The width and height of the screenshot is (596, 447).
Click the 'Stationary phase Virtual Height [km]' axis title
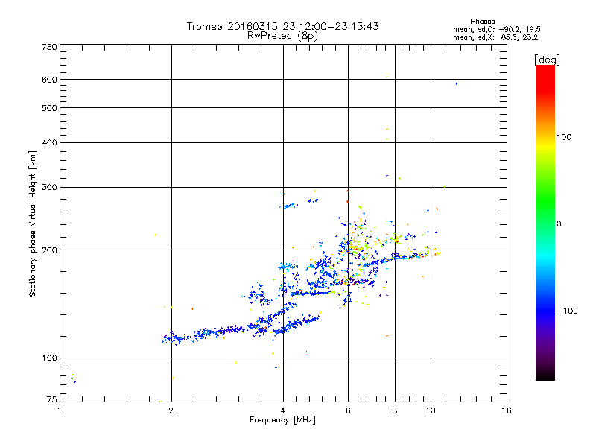coord(32,223)
